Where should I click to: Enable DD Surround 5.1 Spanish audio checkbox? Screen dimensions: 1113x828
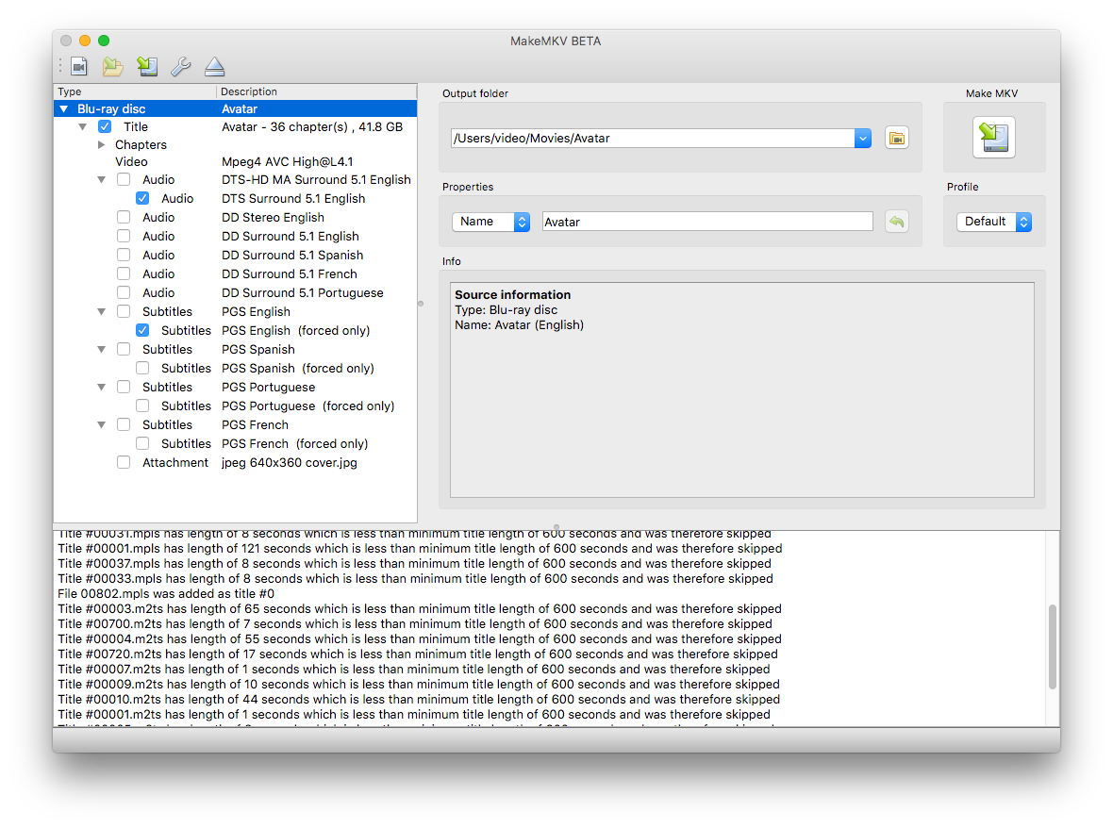124,255
